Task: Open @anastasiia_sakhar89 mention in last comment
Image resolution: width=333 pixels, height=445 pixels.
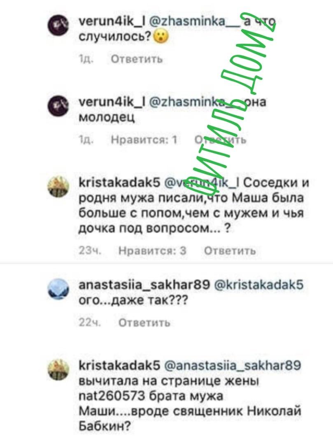Action: (233, 365)
